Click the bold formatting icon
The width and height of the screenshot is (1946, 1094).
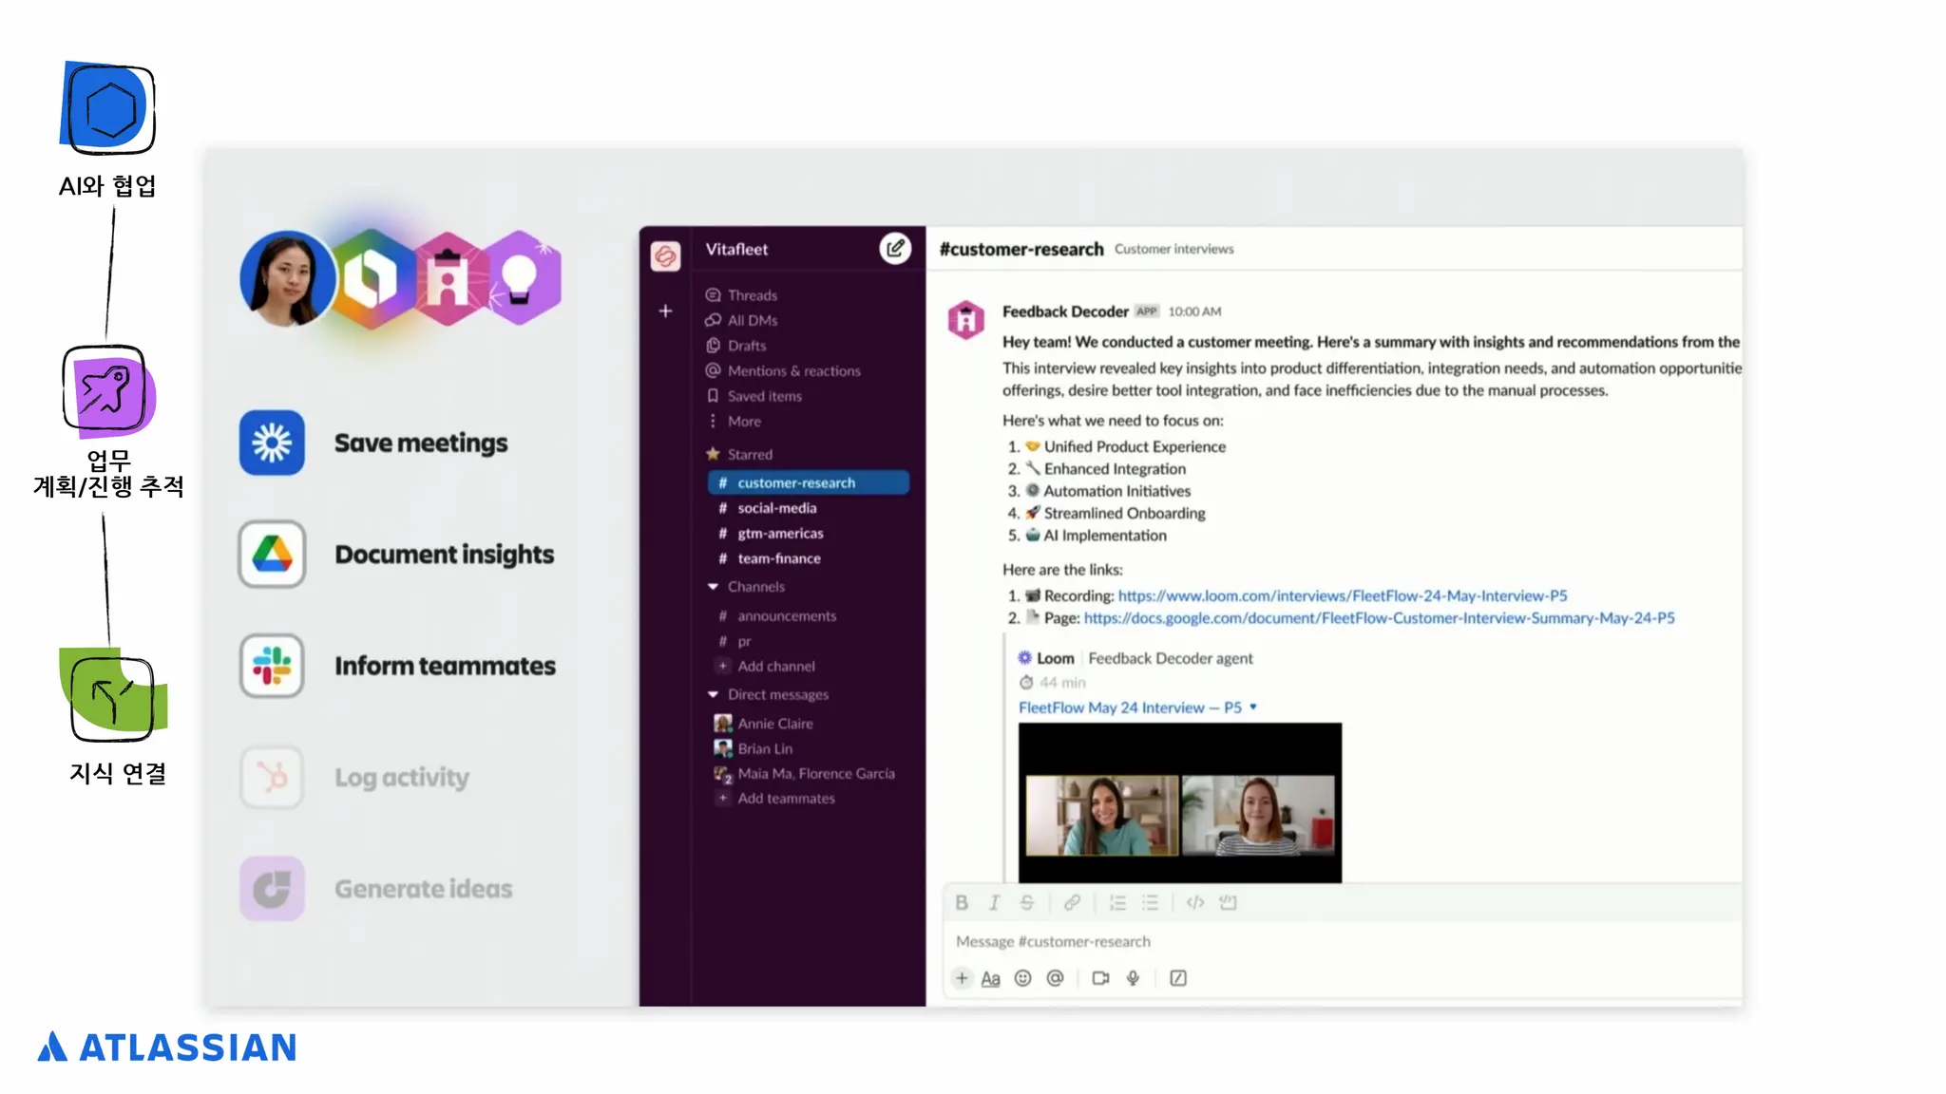(x=962, y=902)
